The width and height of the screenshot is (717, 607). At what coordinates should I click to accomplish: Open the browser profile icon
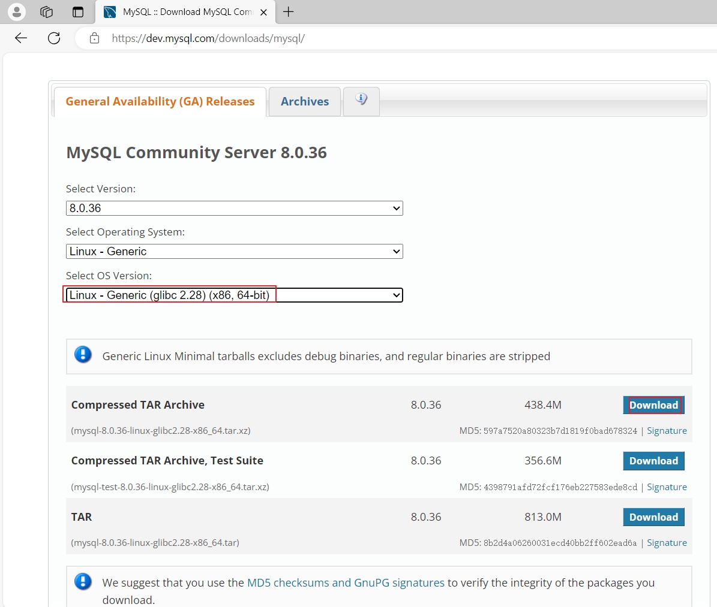tap(16, 12)
